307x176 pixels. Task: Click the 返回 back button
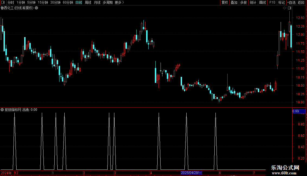[x=301, y=2]
